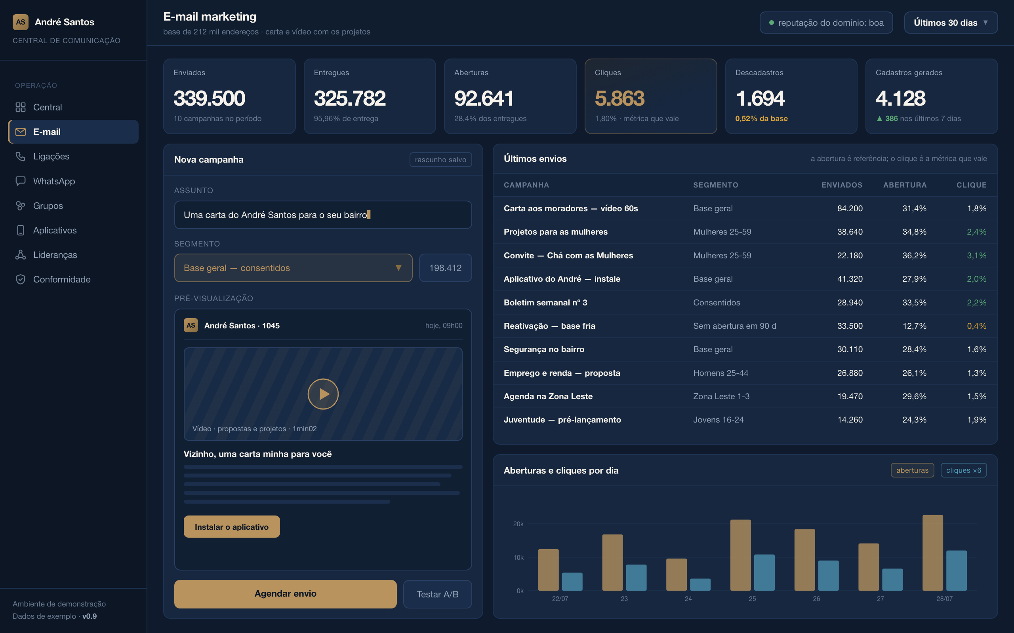Viewport: 1014px width, 633px height.
Task: Sort by the ENVIADOS column header
Action: [x=842, y=185]
